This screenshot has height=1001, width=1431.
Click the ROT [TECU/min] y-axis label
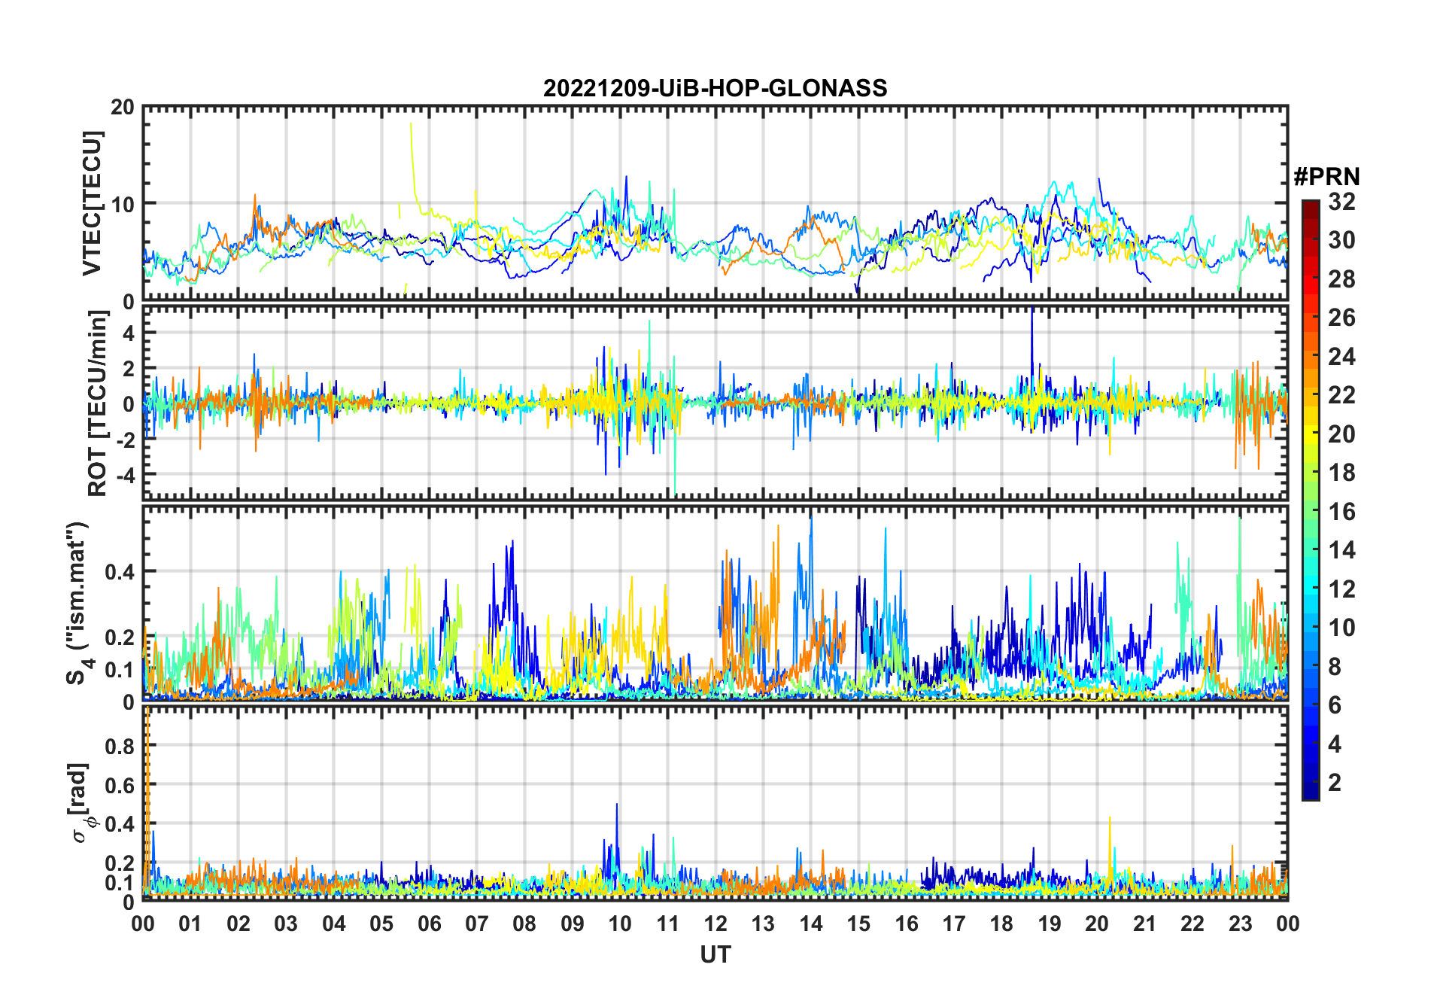(98, 403)
